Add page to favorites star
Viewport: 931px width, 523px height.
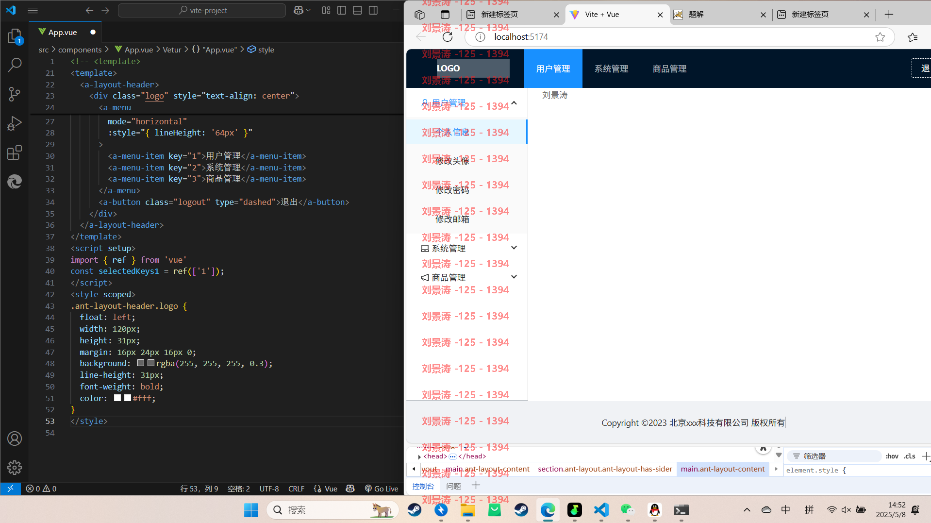(x=880, y=37)
